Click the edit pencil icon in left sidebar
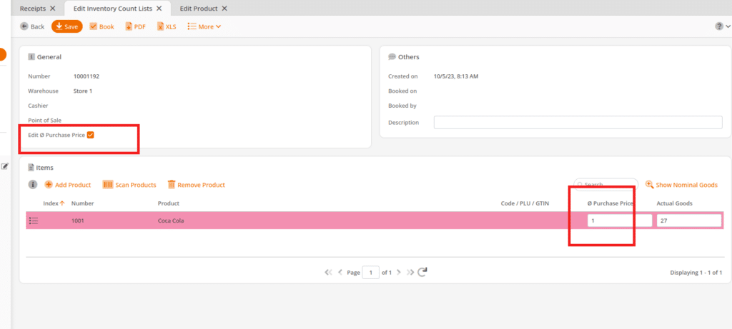Screen dimensions: 732x329 (x=5, y=166)
